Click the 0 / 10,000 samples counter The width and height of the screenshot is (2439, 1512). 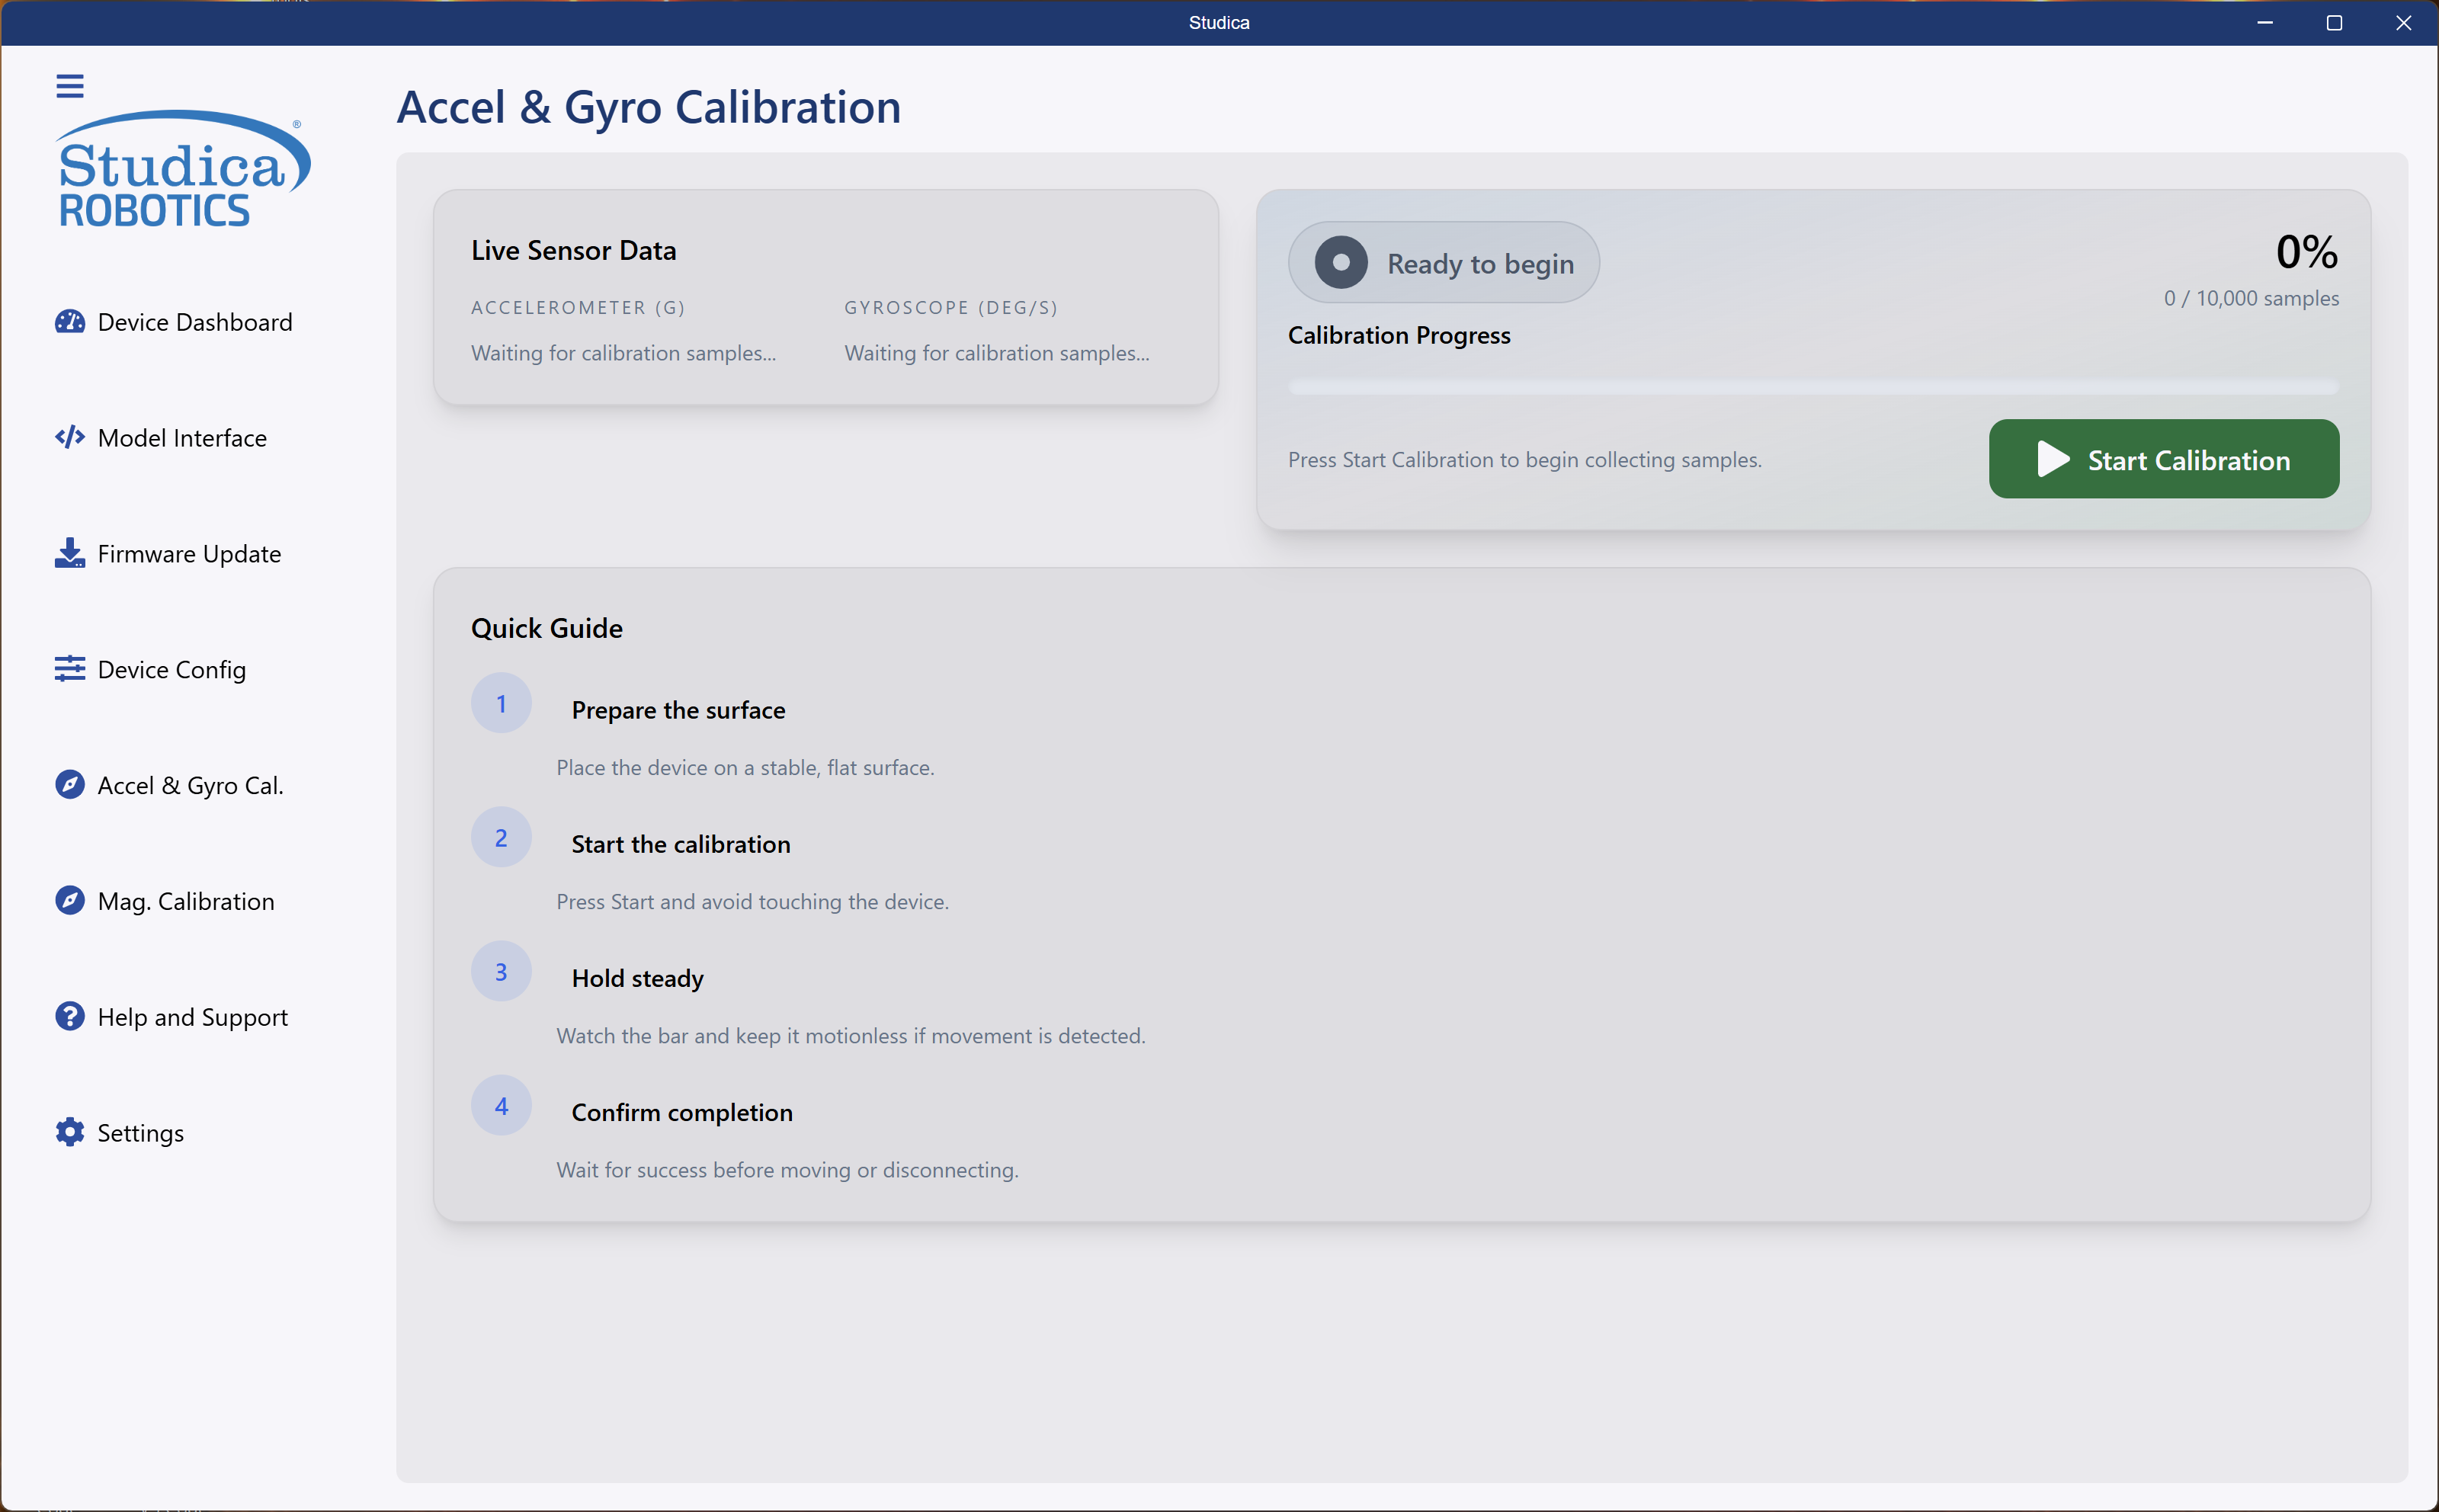pyautogui.click(x=2251, y=297)
